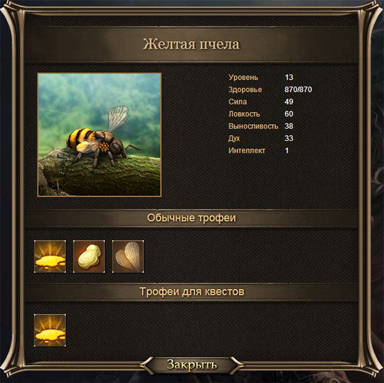Click the honey puddle trophy under Обычные трофеи
The height and width of the screenshot is (383, 384).
(50, 256)
